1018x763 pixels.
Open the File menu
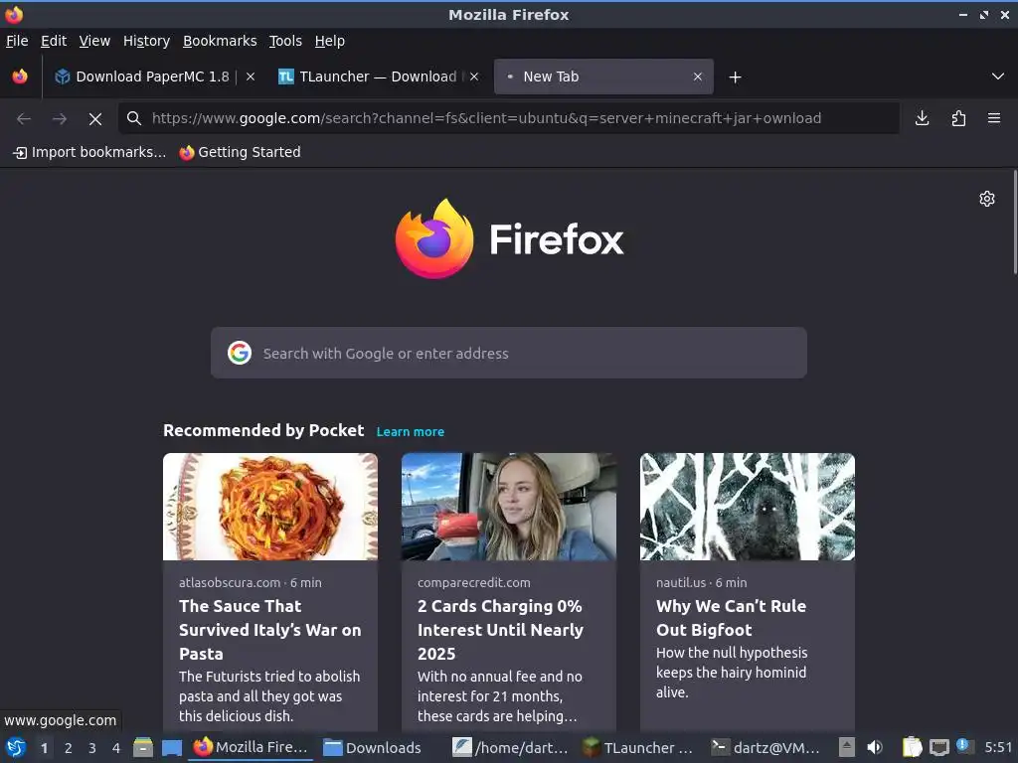coord(17,41)
